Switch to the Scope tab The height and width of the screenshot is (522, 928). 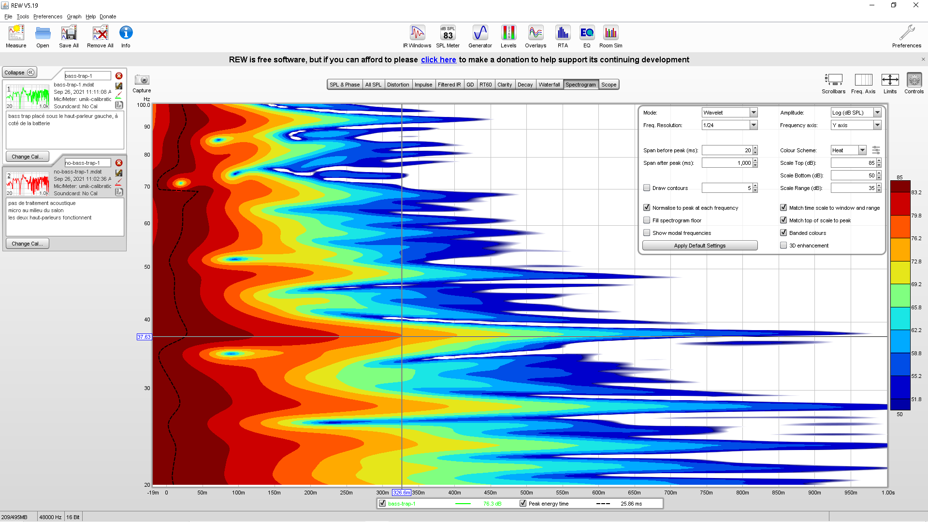(609, 85)
